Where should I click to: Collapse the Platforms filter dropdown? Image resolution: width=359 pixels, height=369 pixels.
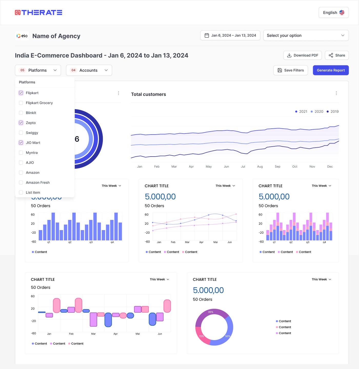[38, 70]
